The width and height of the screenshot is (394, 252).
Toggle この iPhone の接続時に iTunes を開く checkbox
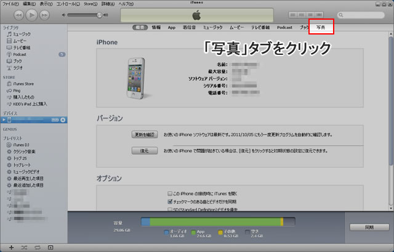click(170, 193)
